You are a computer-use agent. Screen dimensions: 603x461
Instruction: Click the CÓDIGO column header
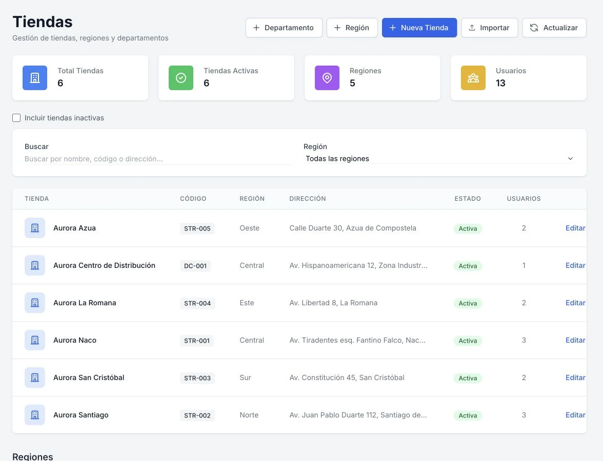tap(193, 199)
